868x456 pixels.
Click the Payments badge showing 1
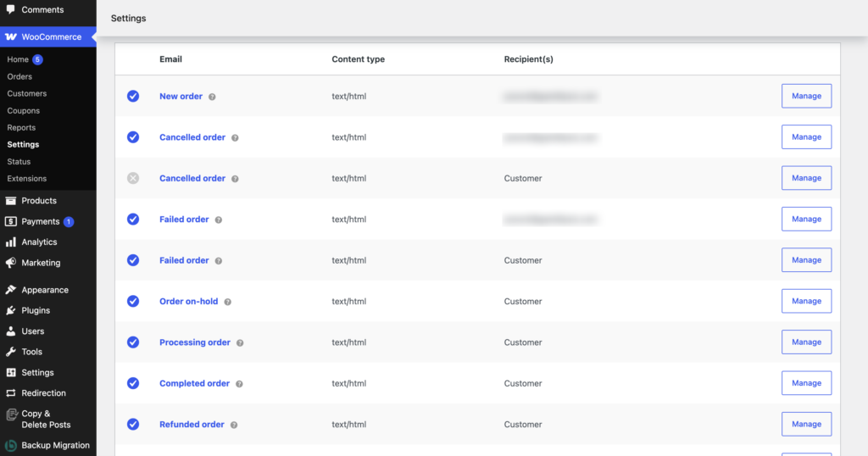[69, 221]
